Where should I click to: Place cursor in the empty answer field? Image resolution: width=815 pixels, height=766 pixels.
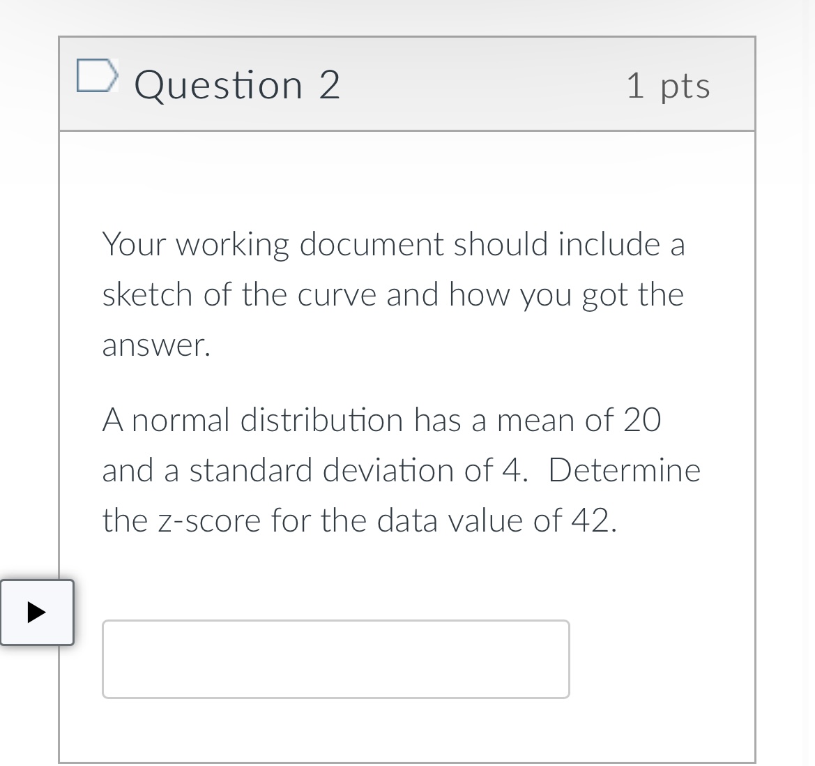pyautogui.click(x=336, y=659)
